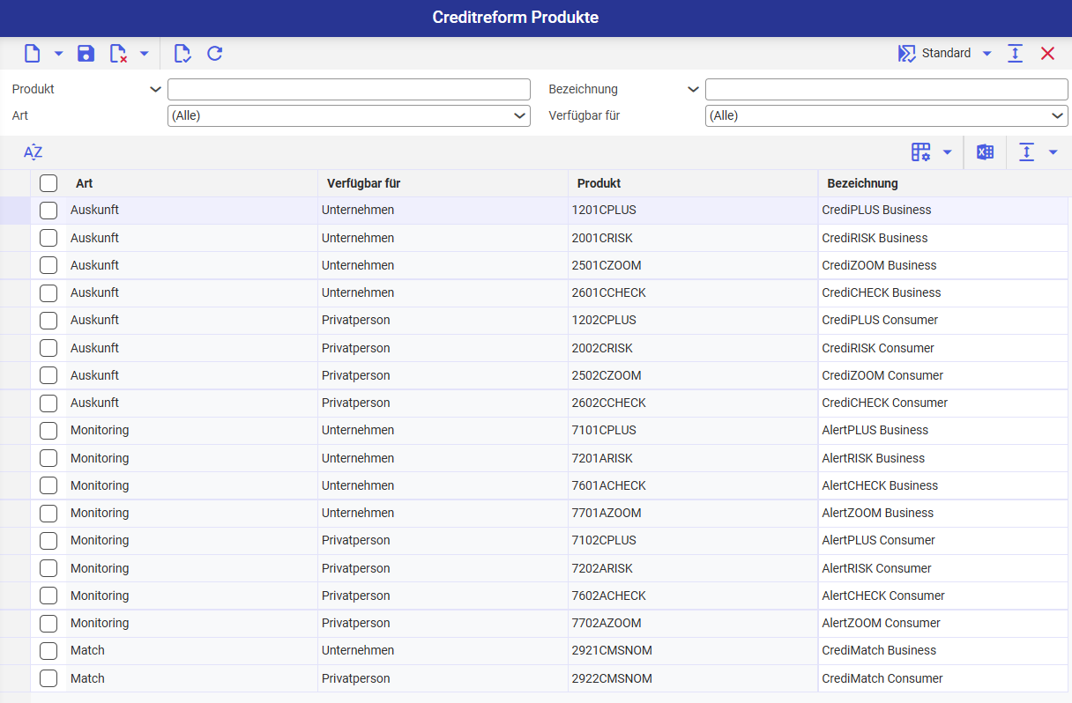Screen dimensions: 1072x703
Task: Expand the Verfügbar für filter dropdown
Action: coord(1057,115)
